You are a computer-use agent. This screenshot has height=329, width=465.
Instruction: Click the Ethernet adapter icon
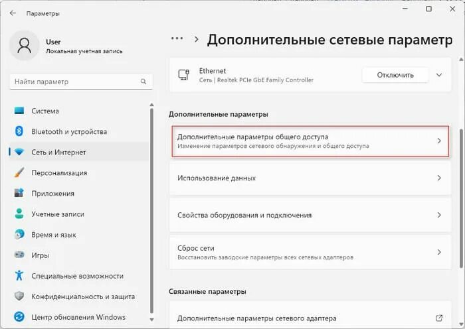pos(183,75)
